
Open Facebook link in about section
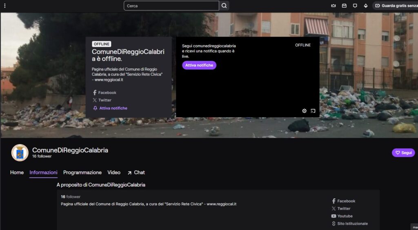click(343, 201)
